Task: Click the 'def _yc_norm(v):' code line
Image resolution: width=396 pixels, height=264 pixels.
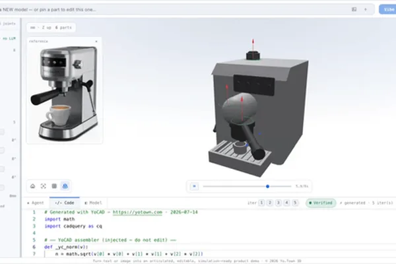Action: (x=66, y=247)
